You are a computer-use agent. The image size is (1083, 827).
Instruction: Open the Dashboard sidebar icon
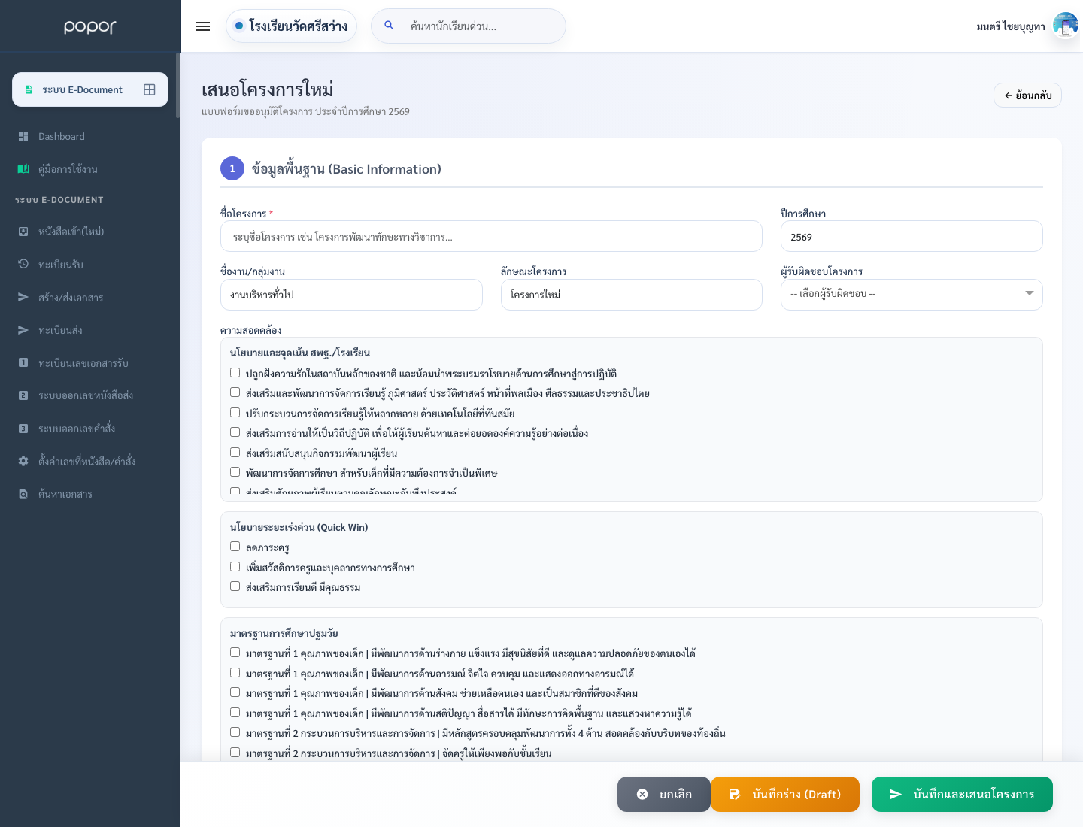[x=23, y=136]
